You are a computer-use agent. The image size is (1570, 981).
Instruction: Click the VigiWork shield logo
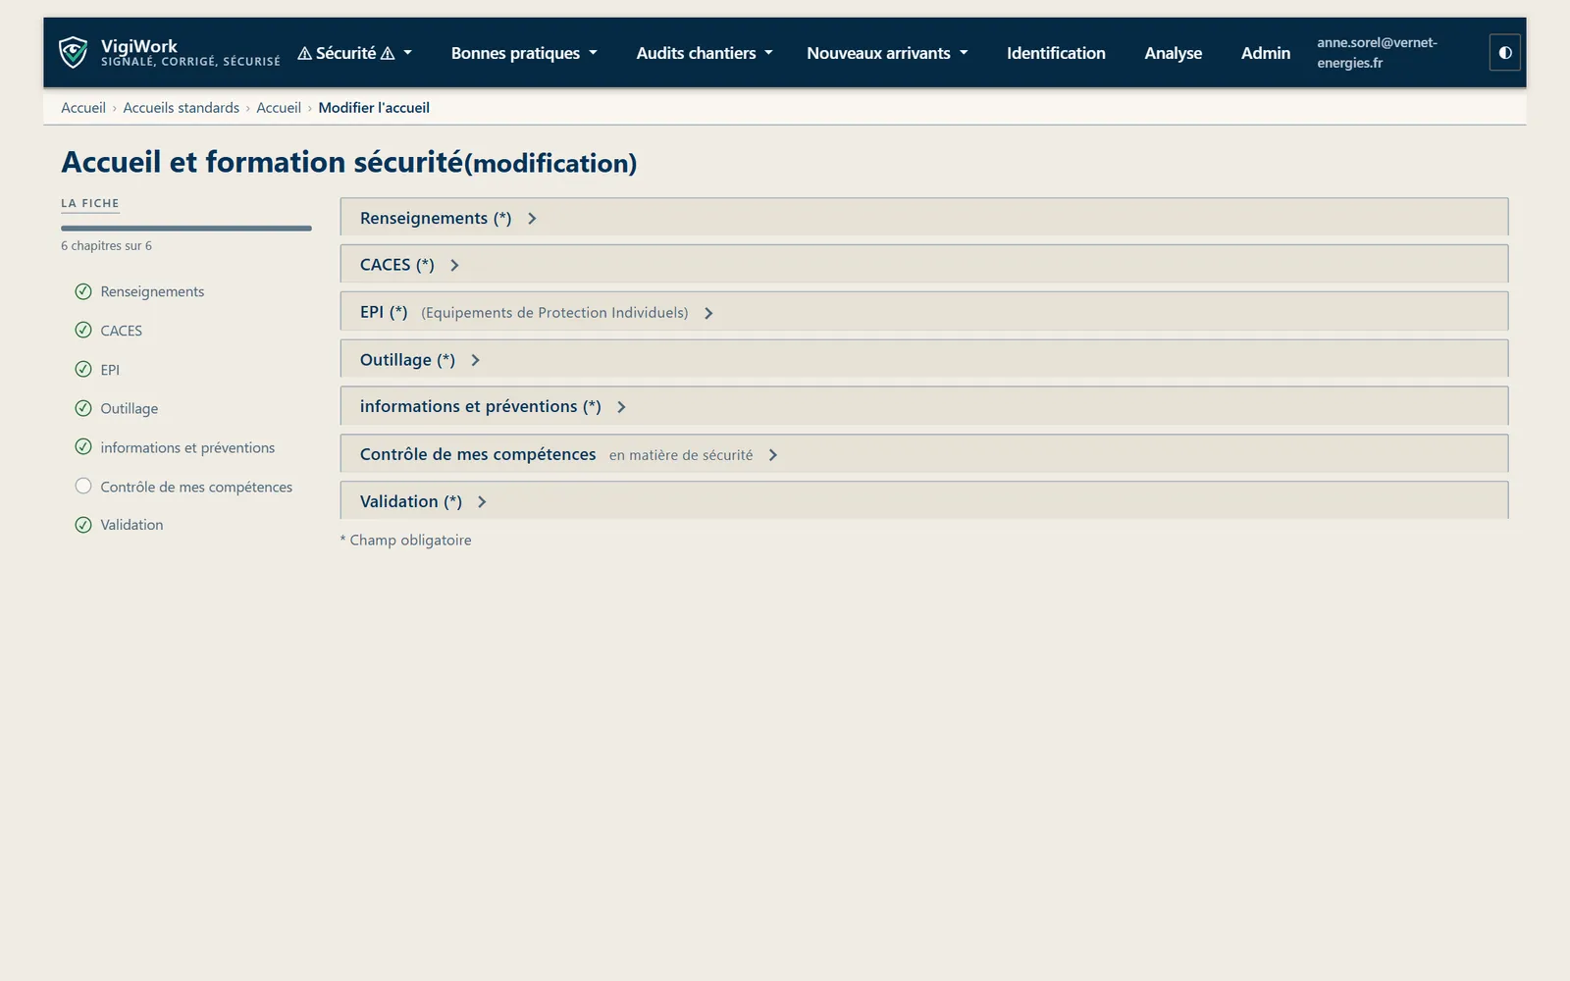coord(74,52)
